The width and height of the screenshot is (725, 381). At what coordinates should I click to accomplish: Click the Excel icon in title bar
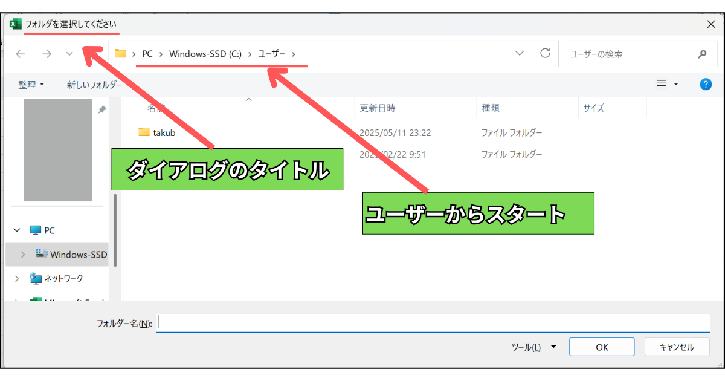(15, 24)
